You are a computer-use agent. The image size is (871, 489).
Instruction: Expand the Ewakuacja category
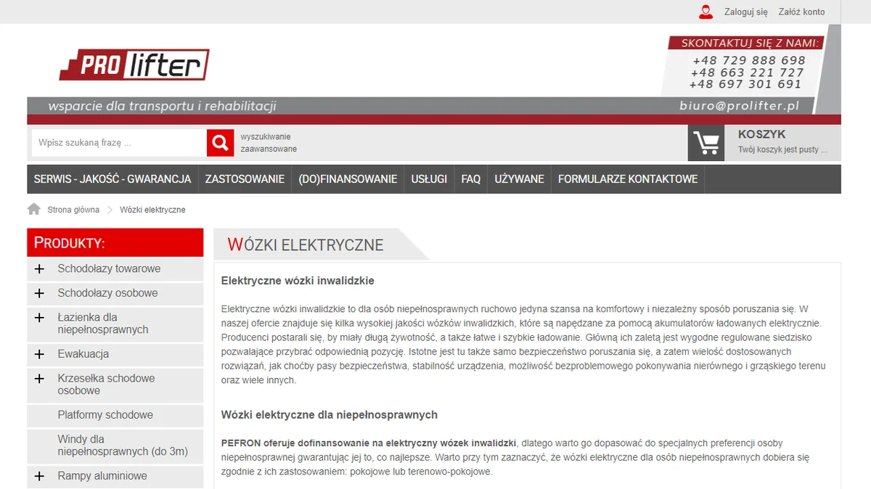(x=39, y=355)
